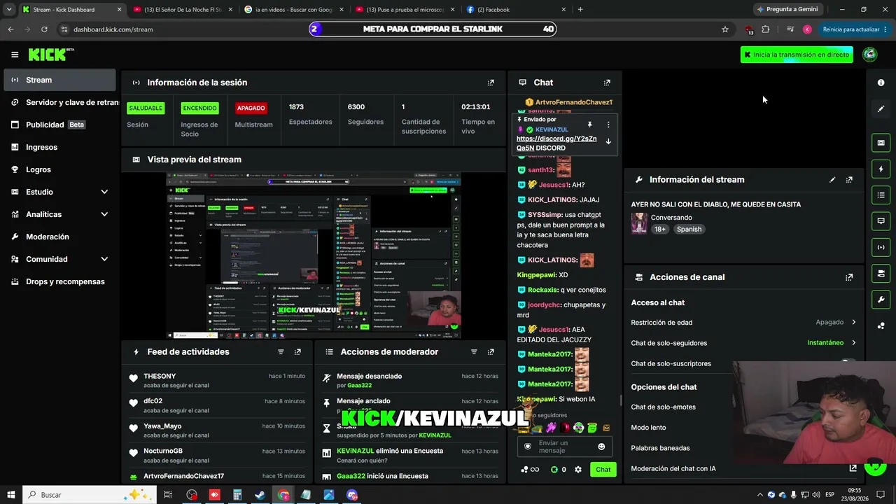Click Enviar un mensaje input field
Viewport: 896px width, 504px height.
(565, 447)
